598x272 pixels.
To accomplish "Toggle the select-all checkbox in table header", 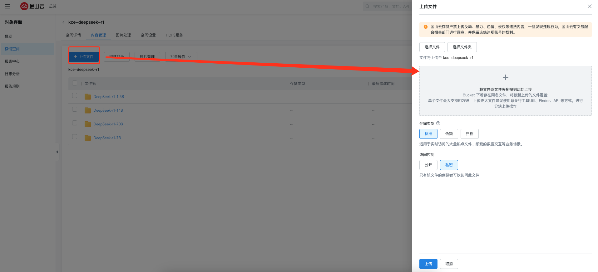I will tap(75, 83).
